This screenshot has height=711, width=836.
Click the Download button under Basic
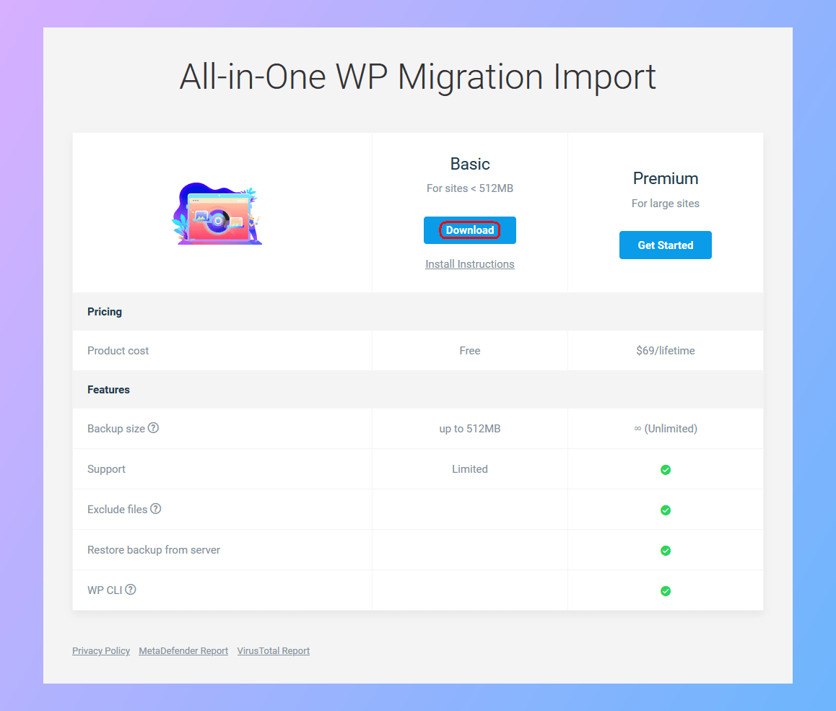point(470,230)
